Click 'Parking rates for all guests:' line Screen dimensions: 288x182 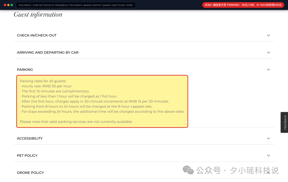coord(43,81)
